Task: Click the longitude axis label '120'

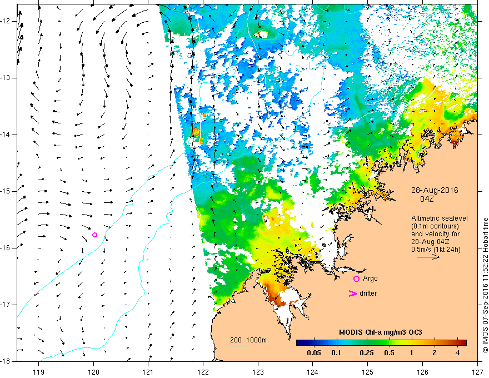Action: point(93,372)
